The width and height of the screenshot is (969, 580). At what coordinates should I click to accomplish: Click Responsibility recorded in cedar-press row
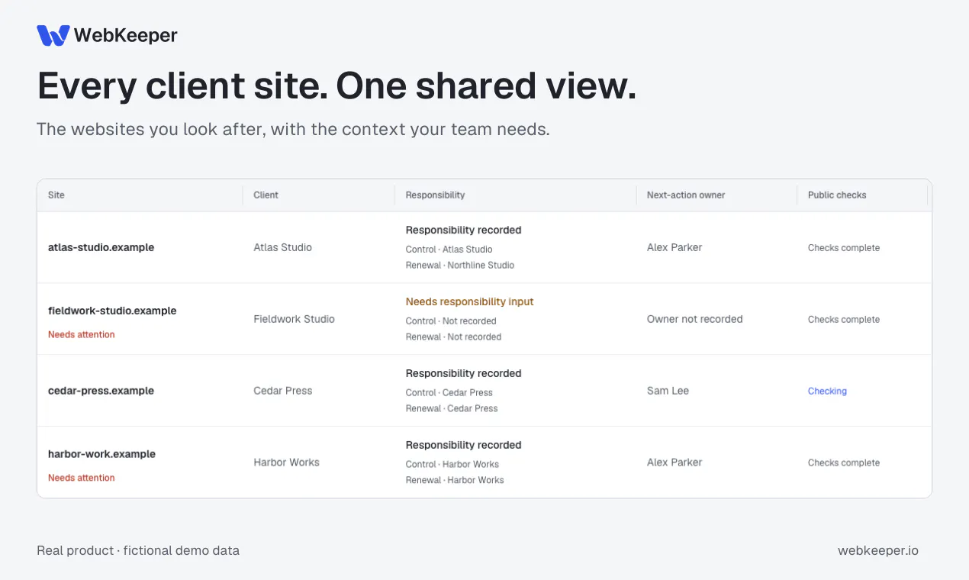464,373
